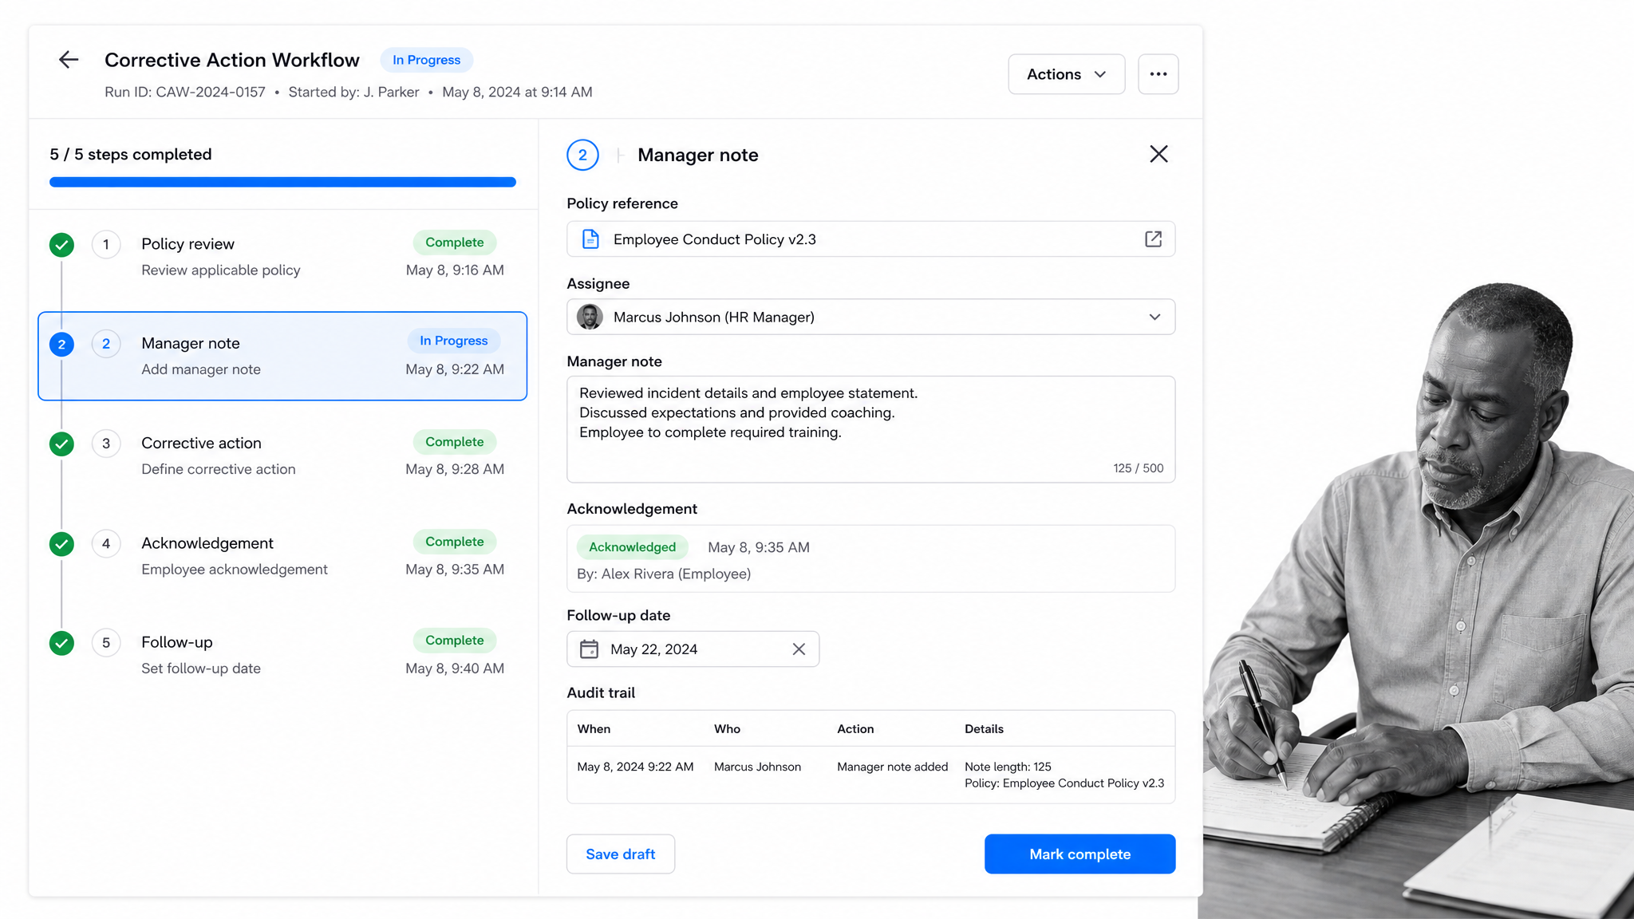Screen dimensions: 1634x919
Task: Click 'Note length: 125' audit detail
Action: pos(1008,767)
